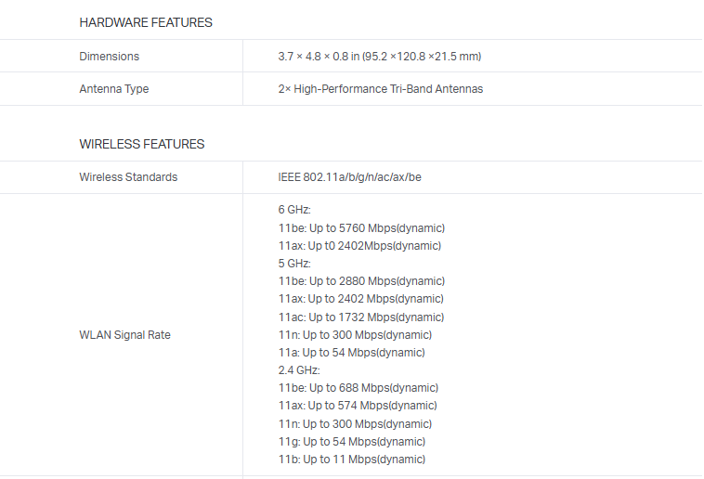Click the 11g 54 Mbps line
704x479 pixels.
point(351,442)
